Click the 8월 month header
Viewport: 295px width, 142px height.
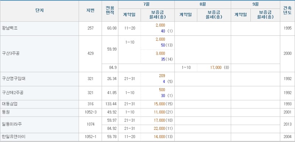coord(203,4)
